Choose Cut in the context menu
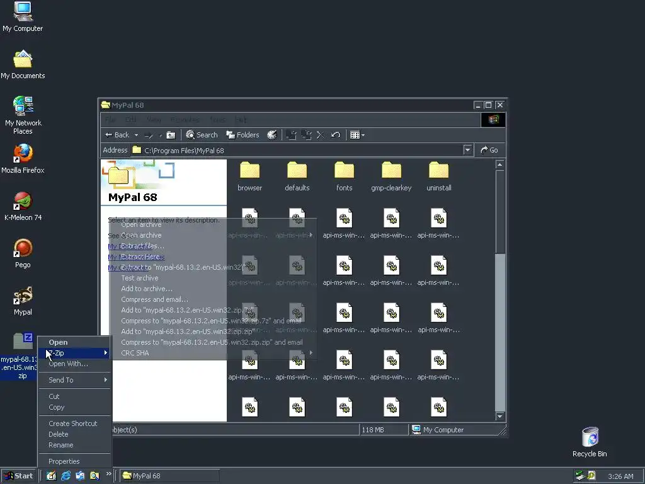Screen dimensions: 645x484 74,396
